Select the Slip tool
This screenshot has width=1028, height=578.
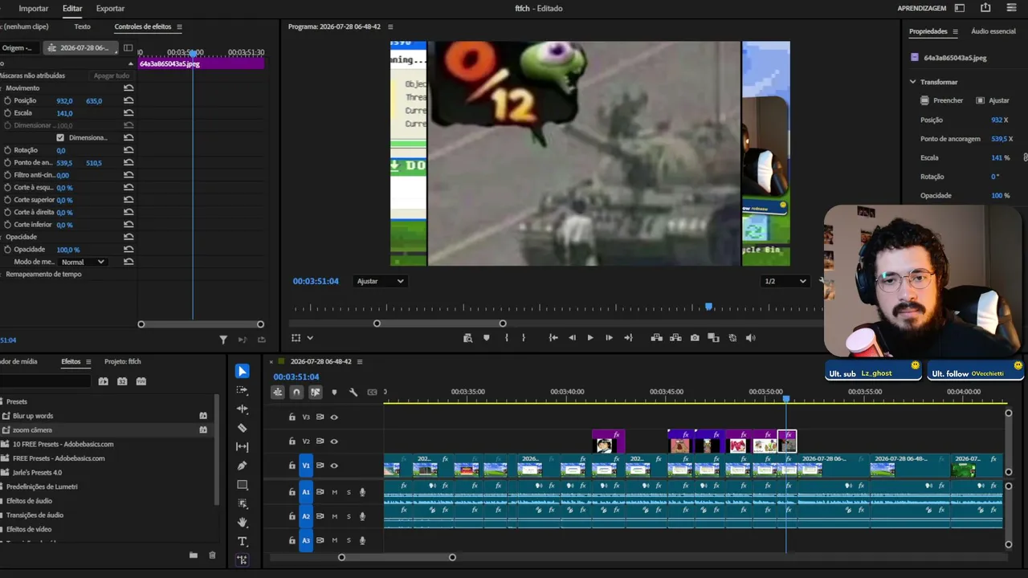click(x=242, y=446)
